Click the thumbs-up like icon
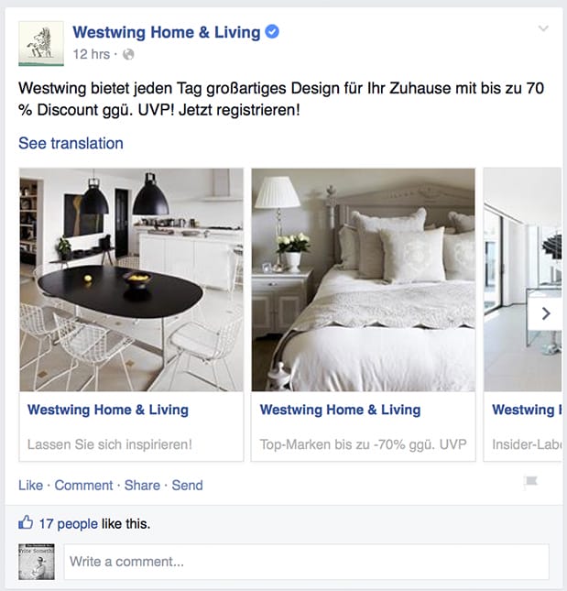567x591 pixels. coord(26,522)
